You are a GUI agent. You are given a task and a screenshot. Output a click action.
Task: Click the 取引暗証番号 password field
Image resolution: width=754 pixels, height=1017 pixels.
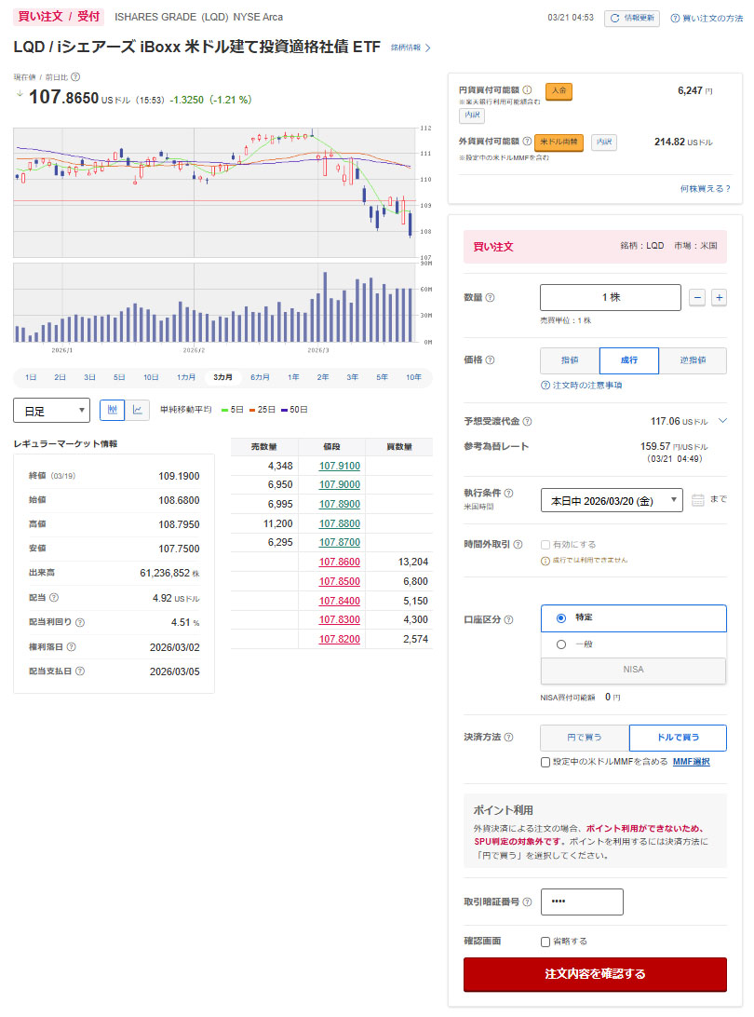pyautogui.click(x=582, y=902)
